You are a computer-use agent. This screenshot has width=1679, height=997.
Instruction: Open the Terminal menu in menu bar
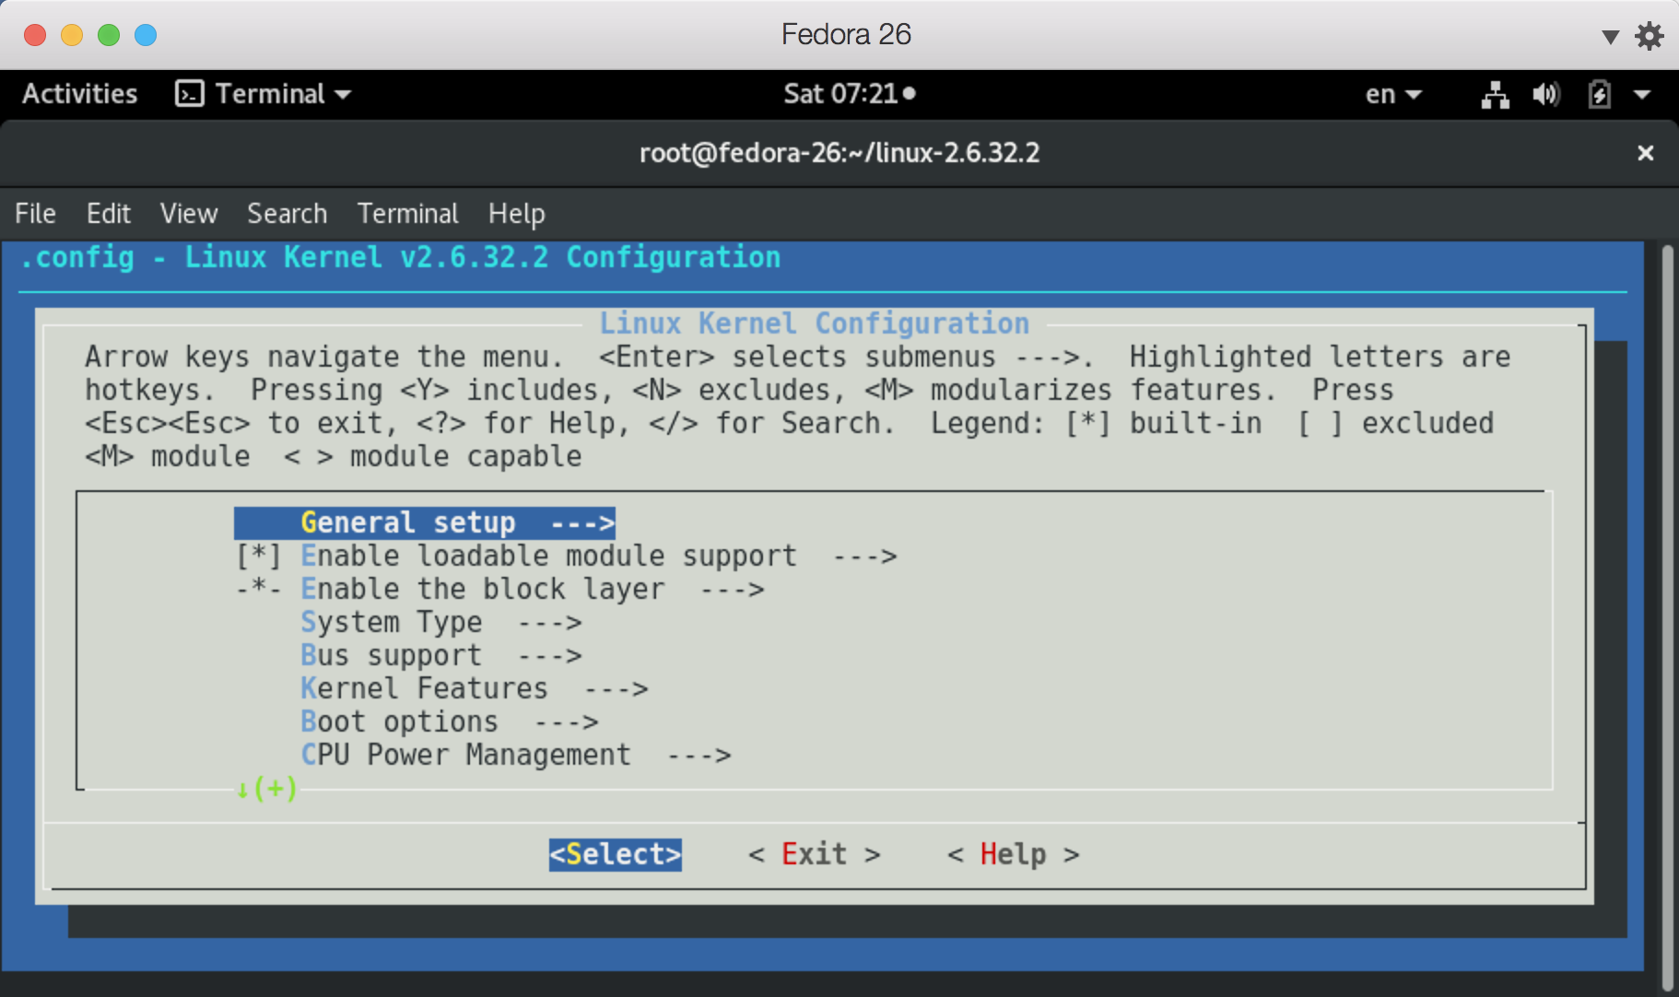click(x=407, y=214)
